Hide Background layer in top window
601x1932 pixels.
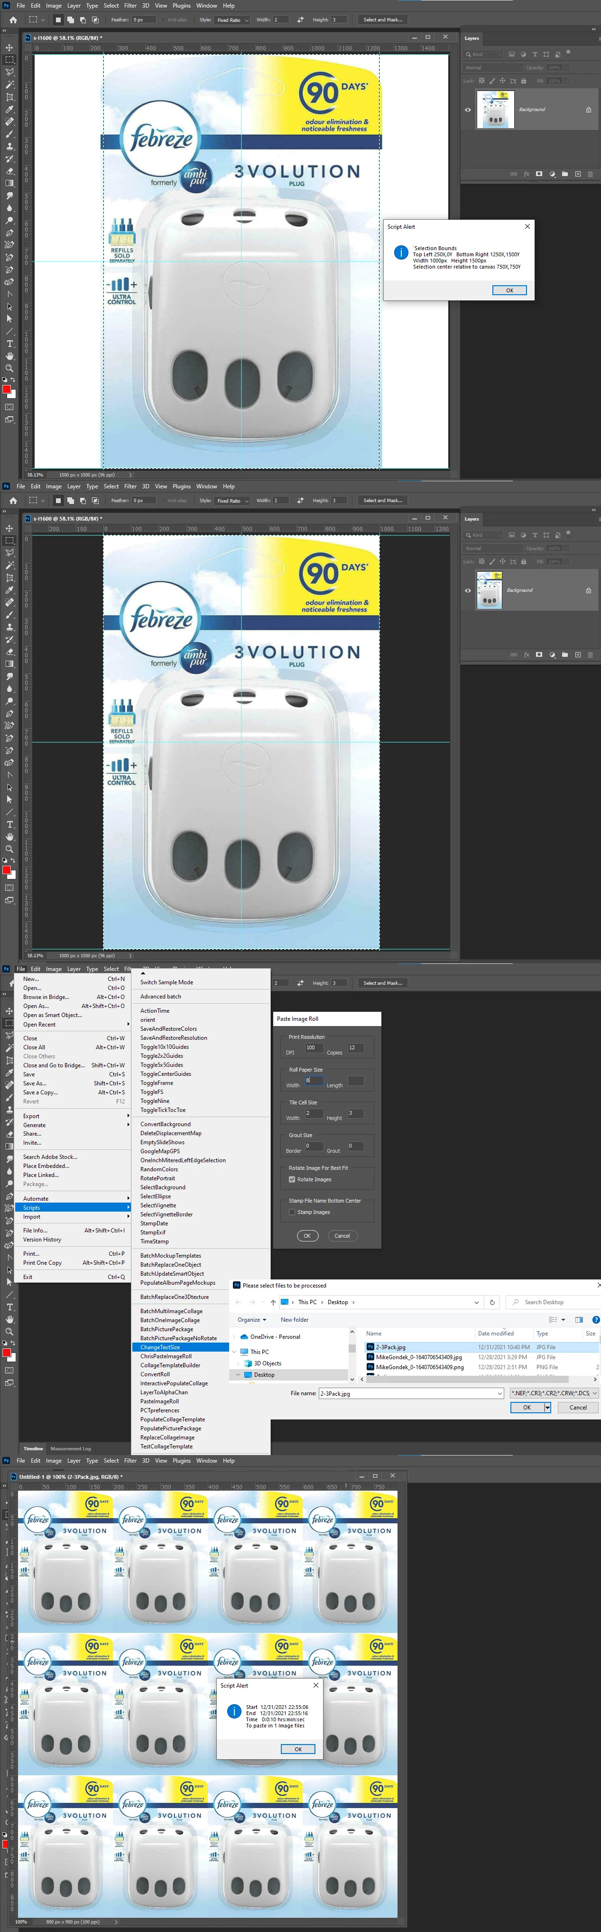(x=468, y=110)
